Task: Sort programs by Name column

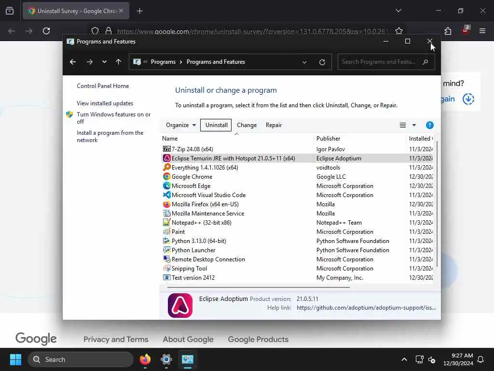Action: click(x=236, y=139)
